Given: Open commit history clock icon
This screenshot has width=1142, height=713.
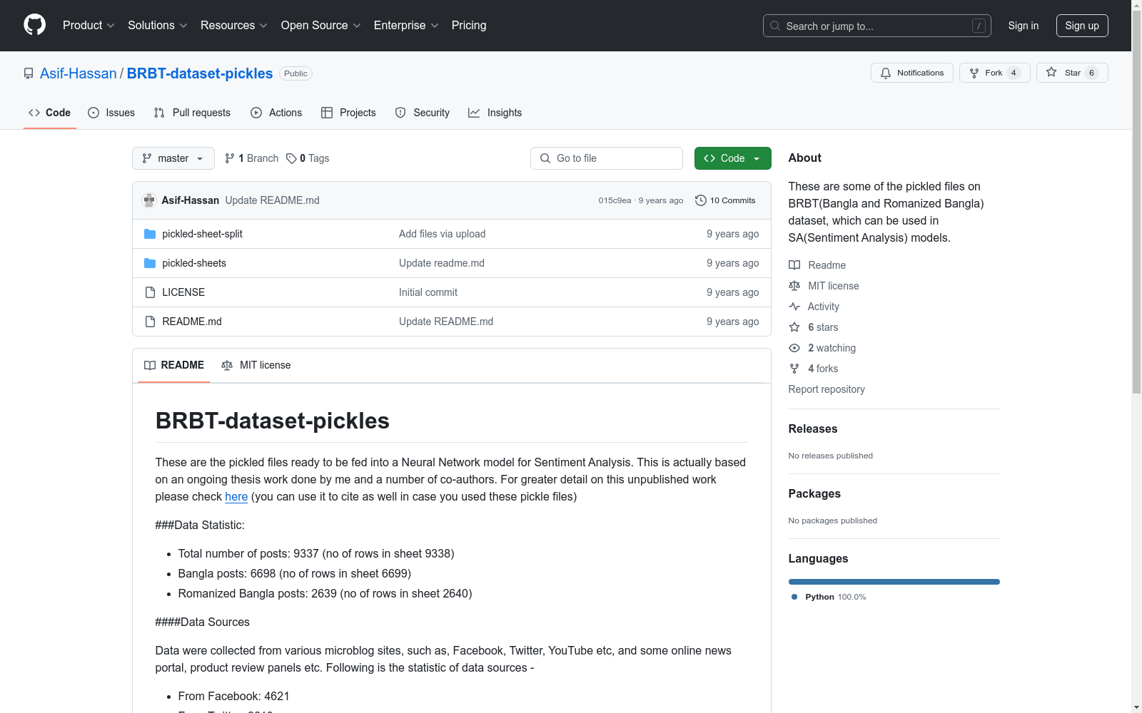Looking at the screenshot, I should pos(701,200).
